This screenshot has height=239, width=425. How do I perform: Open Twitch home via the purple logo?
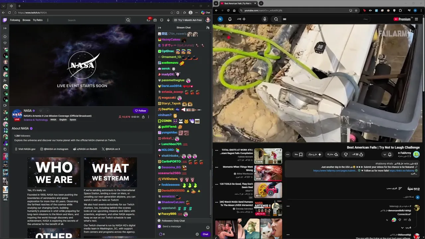coord(5,20)
